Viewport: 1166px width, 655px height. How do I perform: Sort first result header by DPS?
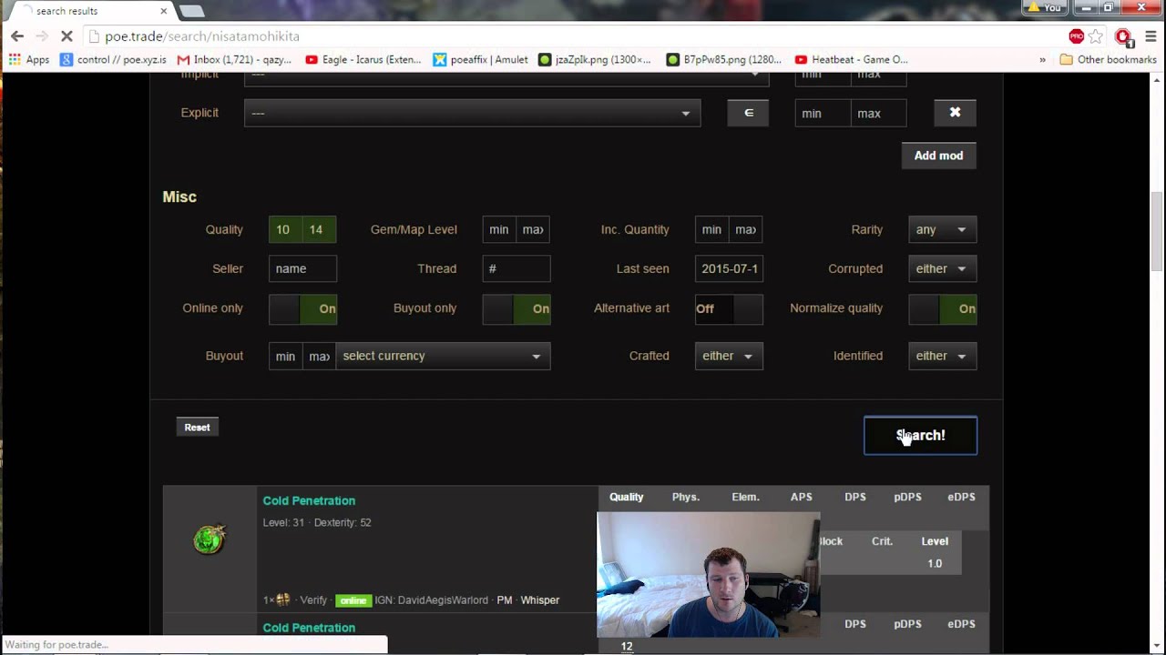[x=855, y=497]
